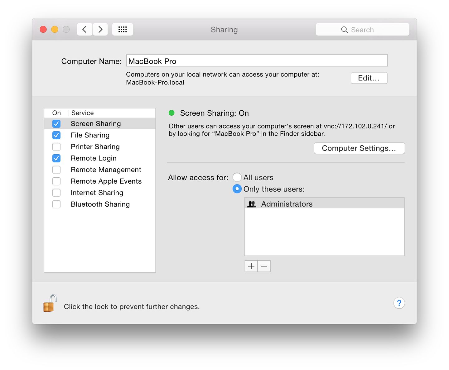This screenshot has width=449, height=370.
Task: Add a user with the plus button
Action: tap(251, 266)
